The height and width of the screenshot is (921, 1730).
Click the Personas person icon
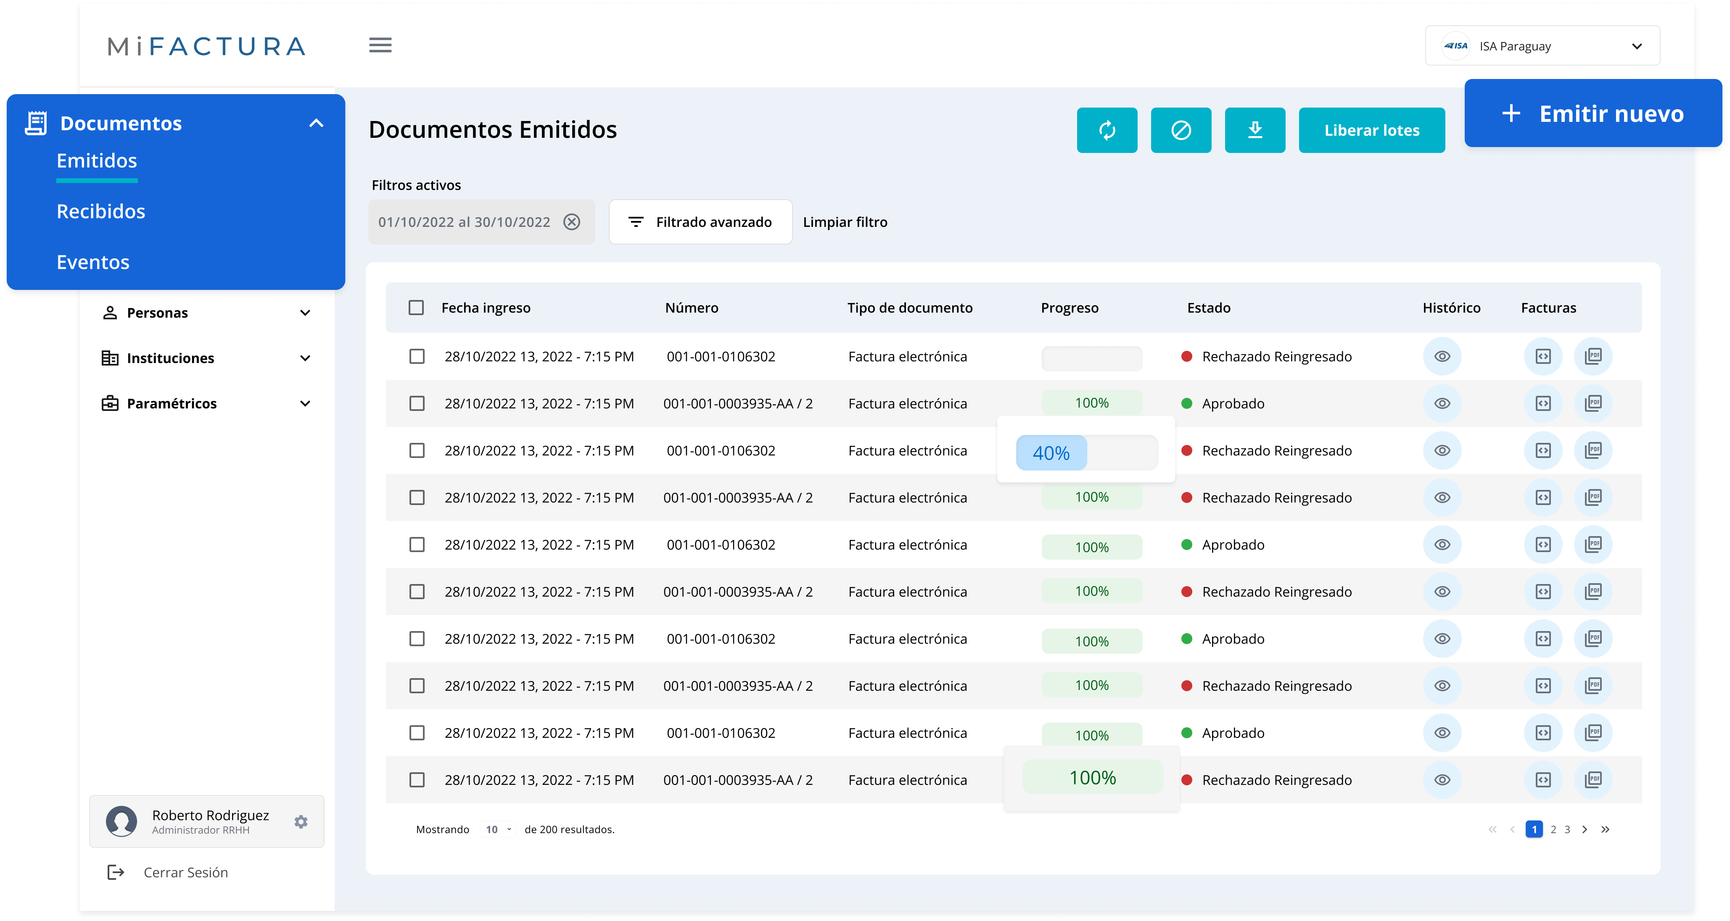(109, 313)
